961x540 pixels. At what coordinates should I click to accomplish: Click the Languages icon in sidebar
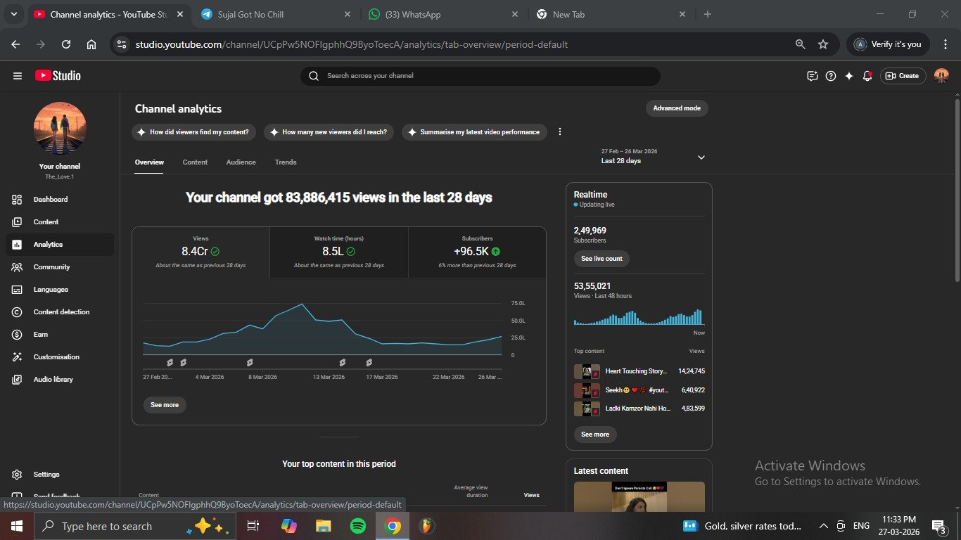18,290
